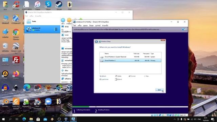Dismiss the VM notification bar message
The image size is (217, 122).
click(x=183, y=29)
